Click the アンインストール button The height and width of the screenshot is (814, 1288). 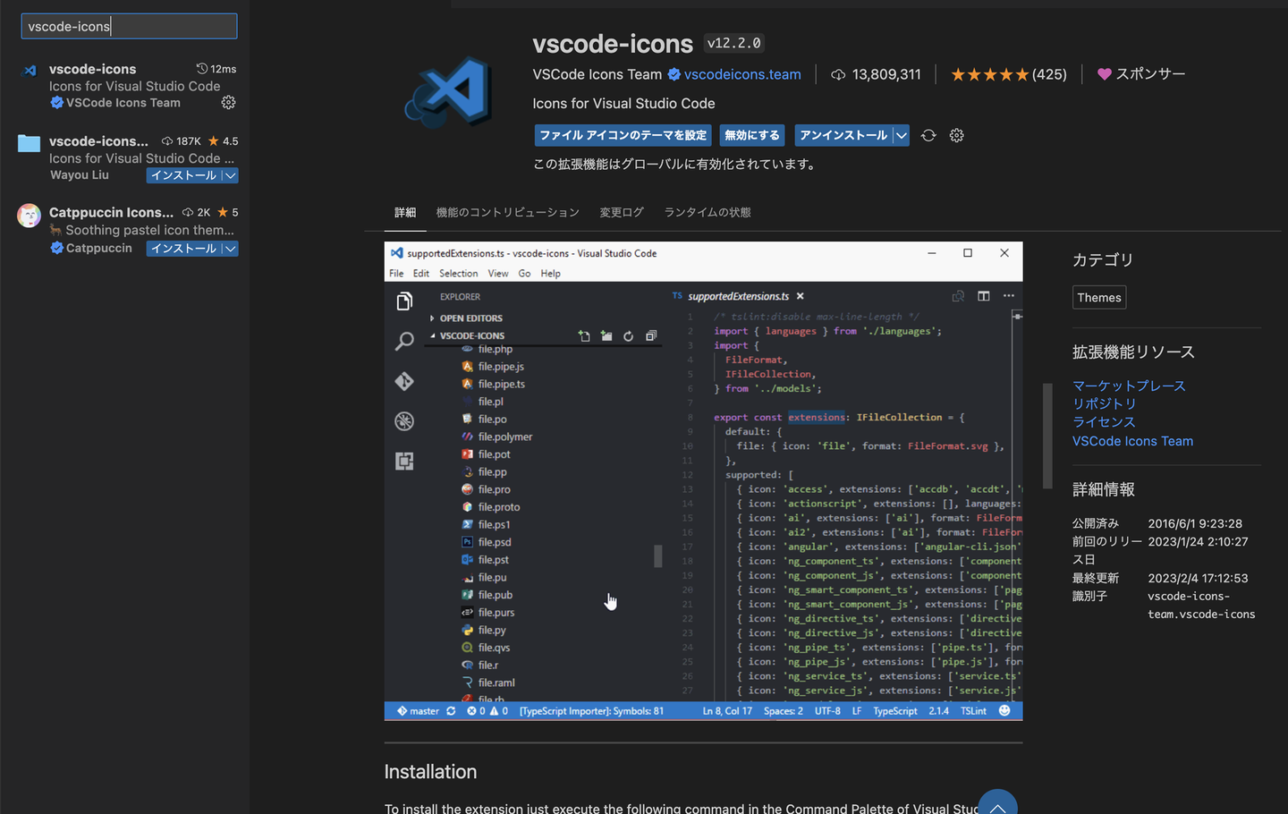pos(843,135)
